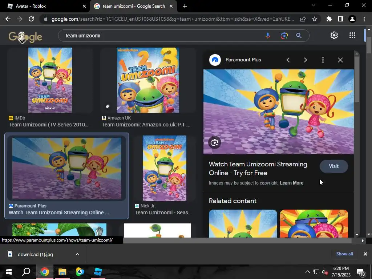Viewport: 372px width, 279px height.
Task: Open the Chrome side panel
Action: click(x=341, y=19)
